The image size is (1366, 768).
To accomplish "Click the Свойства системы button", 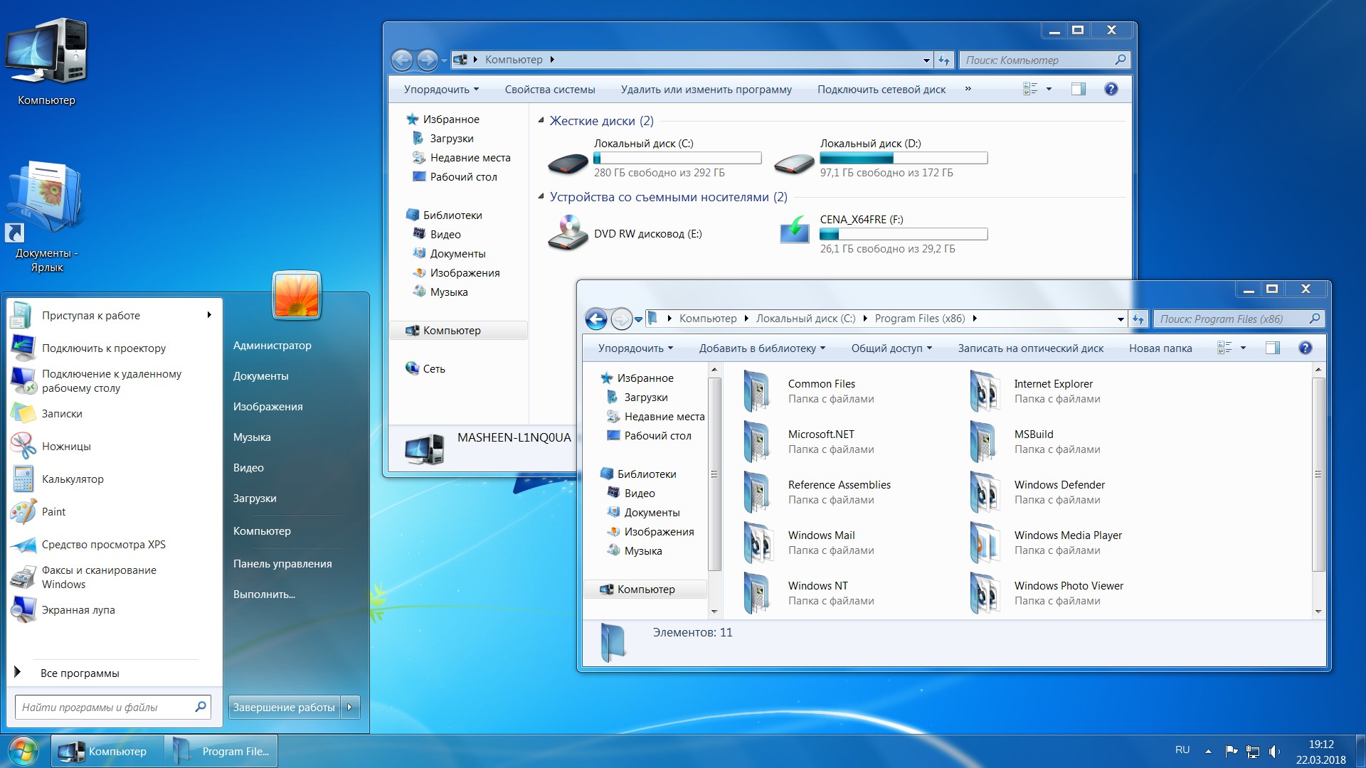I will click(549, 90).
